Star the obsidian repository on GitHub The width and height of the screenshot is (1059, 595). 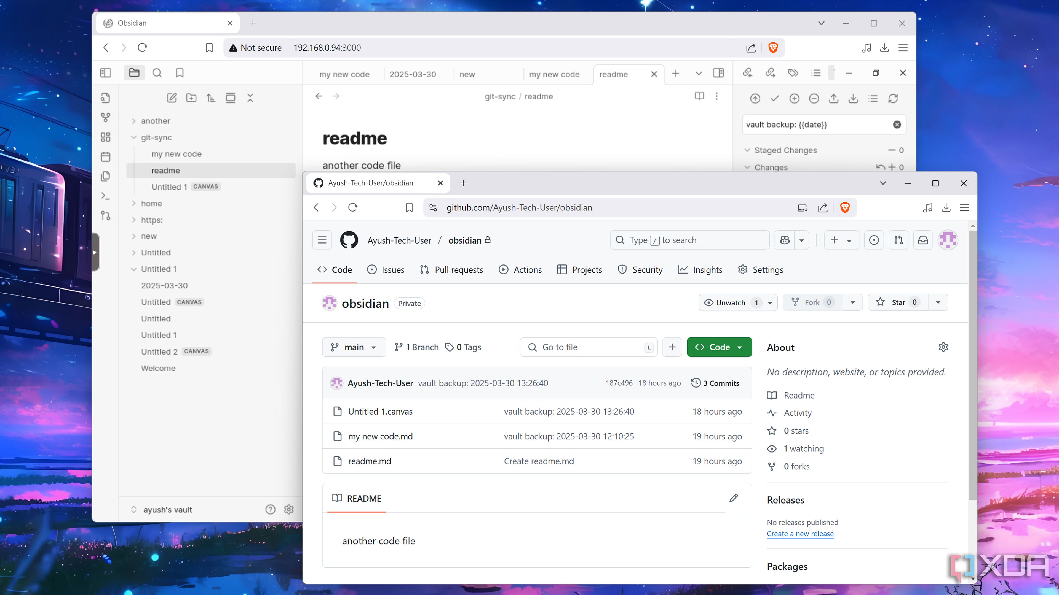point(897,302)
